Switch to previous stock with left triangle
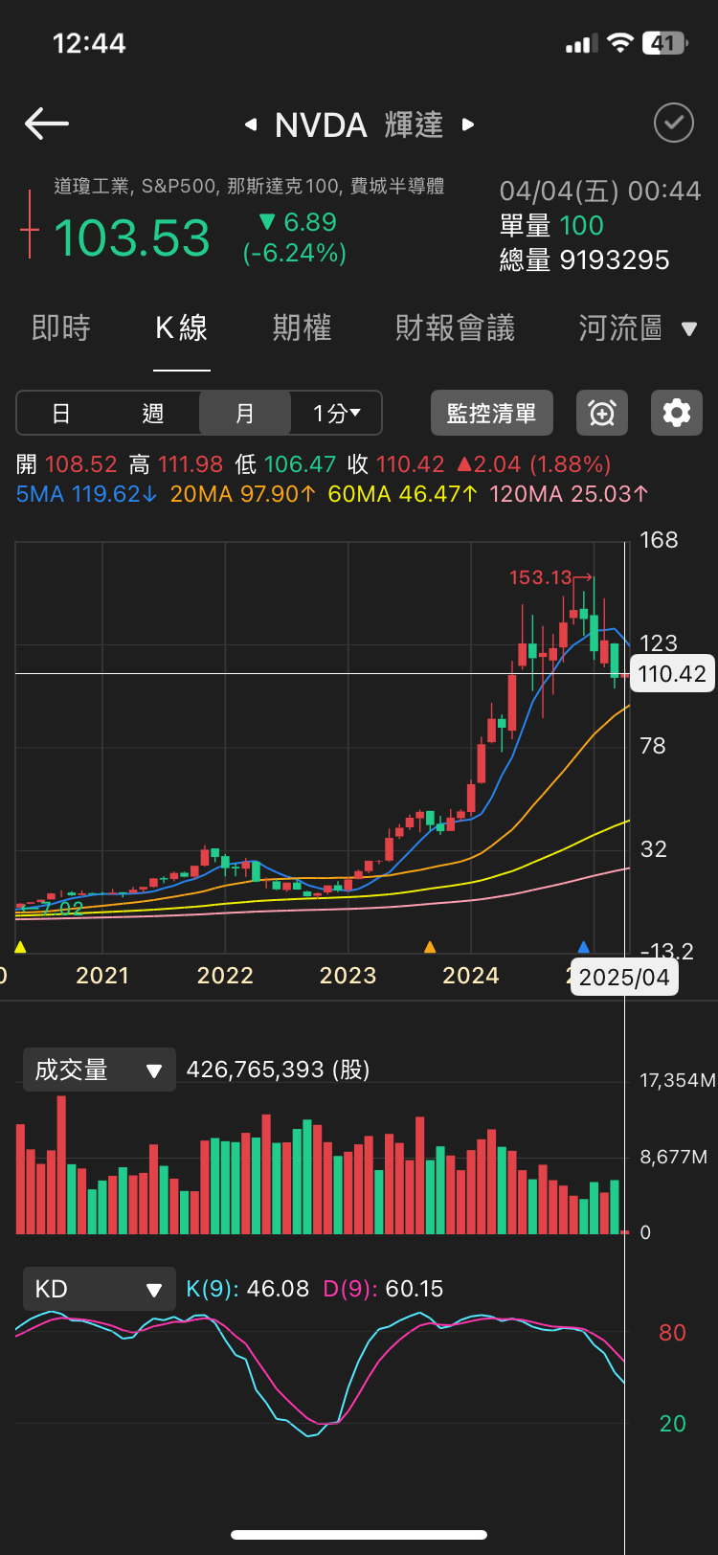 pyautogui.click(x=251, y=124)
